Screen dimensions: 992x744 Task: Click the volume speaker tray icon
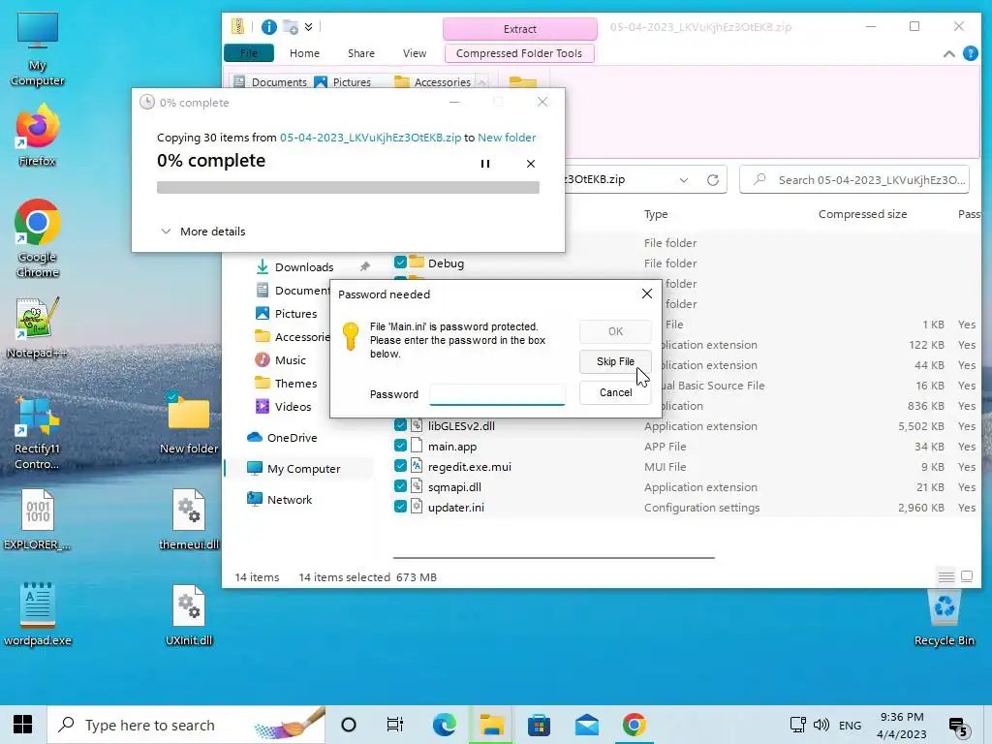(x=821, y=725)
